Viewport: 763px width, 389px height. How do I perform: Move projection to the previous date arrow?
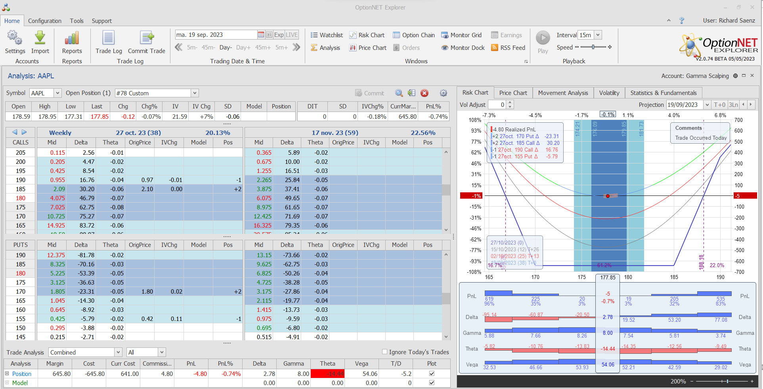click(743, 104)
